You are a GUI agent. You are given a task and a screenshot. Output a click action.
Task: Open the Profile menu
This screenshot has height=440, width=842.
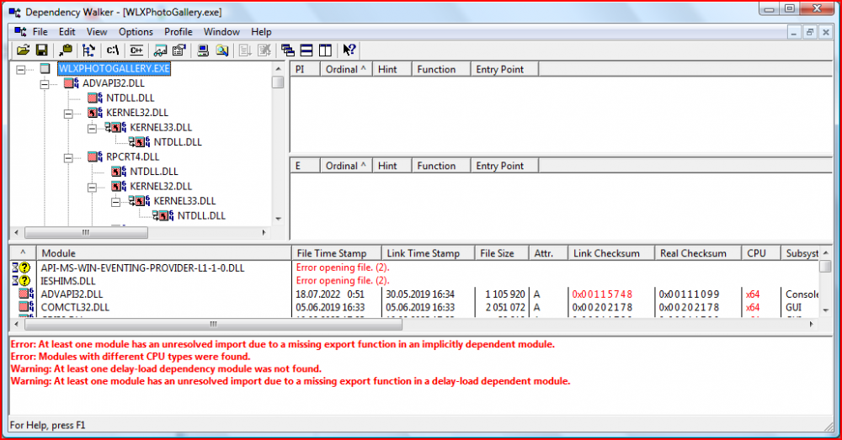178,32
